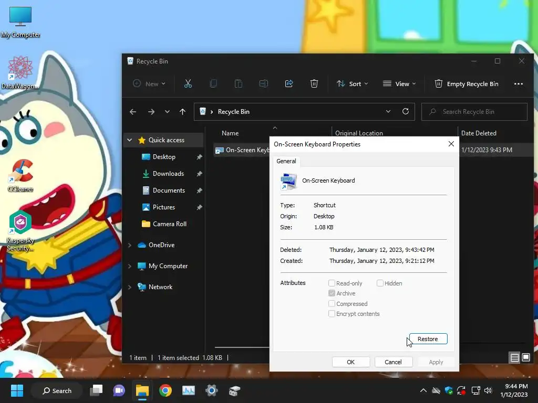
Task: Open Downloads in Quick access
Action: 168,174
